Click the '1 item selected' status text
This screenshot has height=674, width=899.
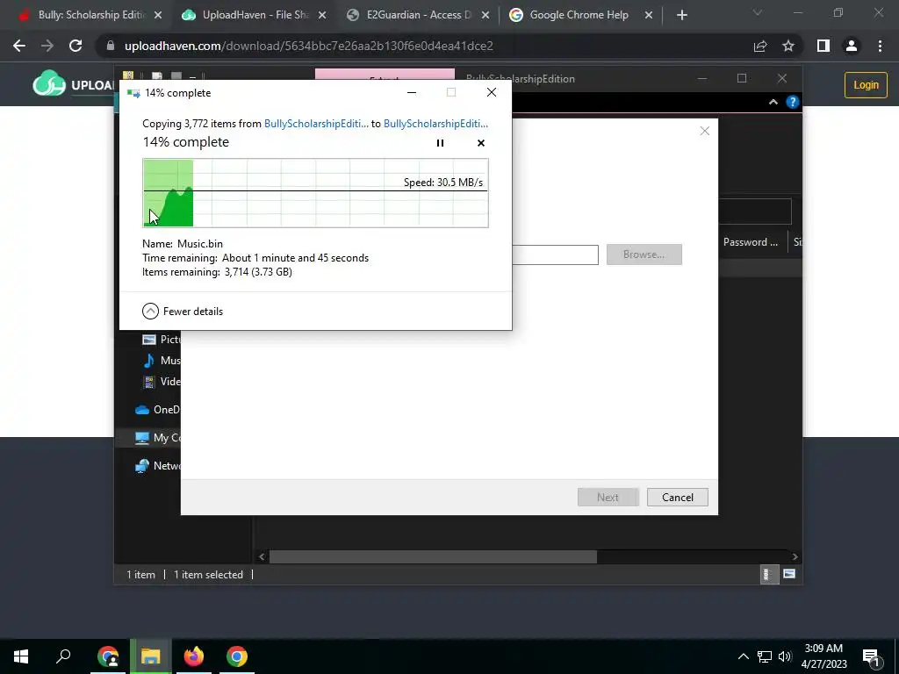point(208,574)
